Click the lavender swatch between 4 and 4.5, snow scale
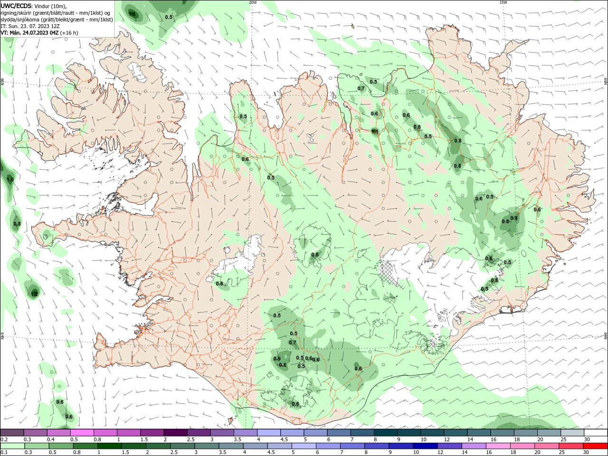 (269, 433)
